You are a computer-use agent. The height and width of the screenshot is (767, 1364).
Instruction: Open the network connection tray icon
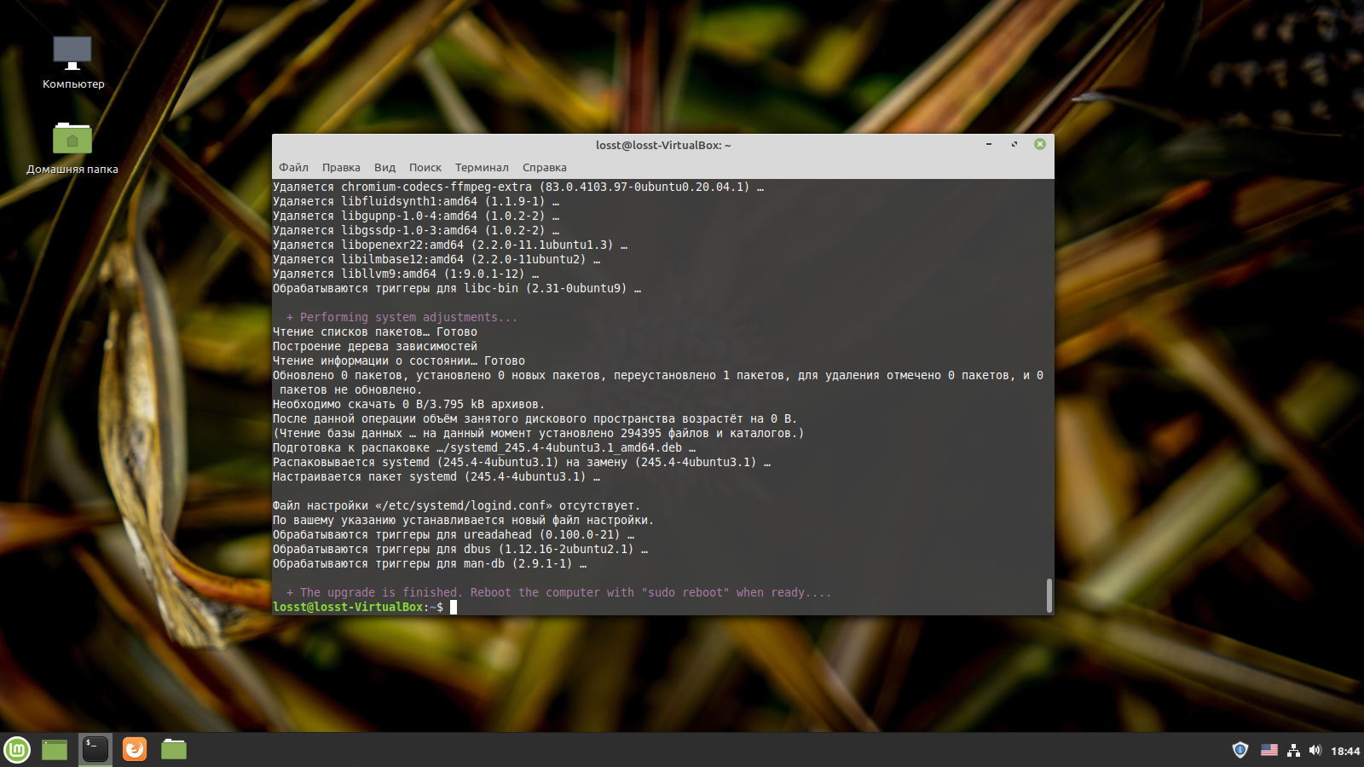pos(1293,750)
